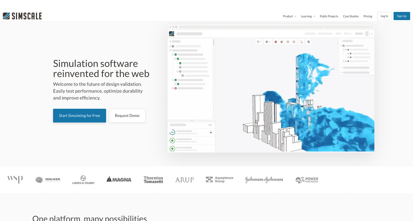The image size is (413, 221).
Task: Open the Case Studies page
Action: (351, 16)
